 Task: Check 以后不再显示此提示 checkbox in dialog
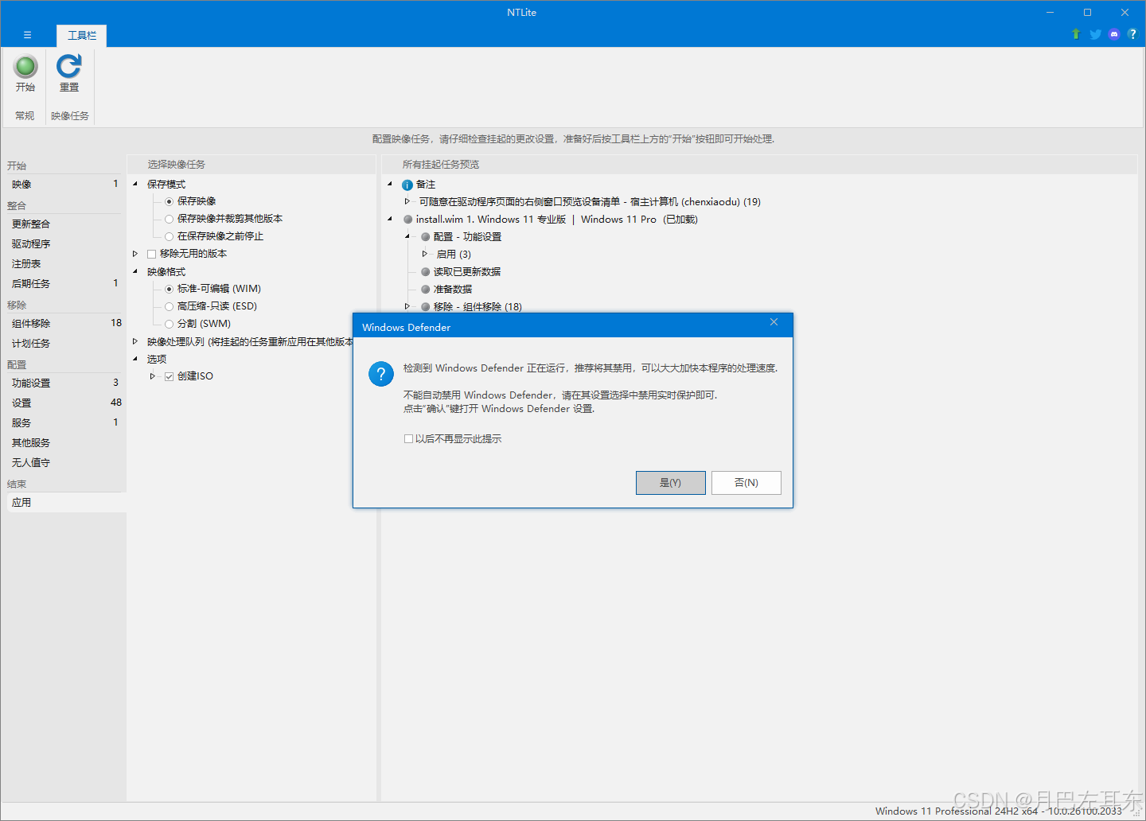408,439
